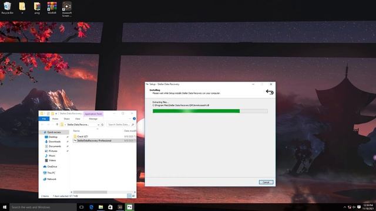Open the quick access toolbar customize dropdown
The image size is (376, 211).
[x=56, y=114]
